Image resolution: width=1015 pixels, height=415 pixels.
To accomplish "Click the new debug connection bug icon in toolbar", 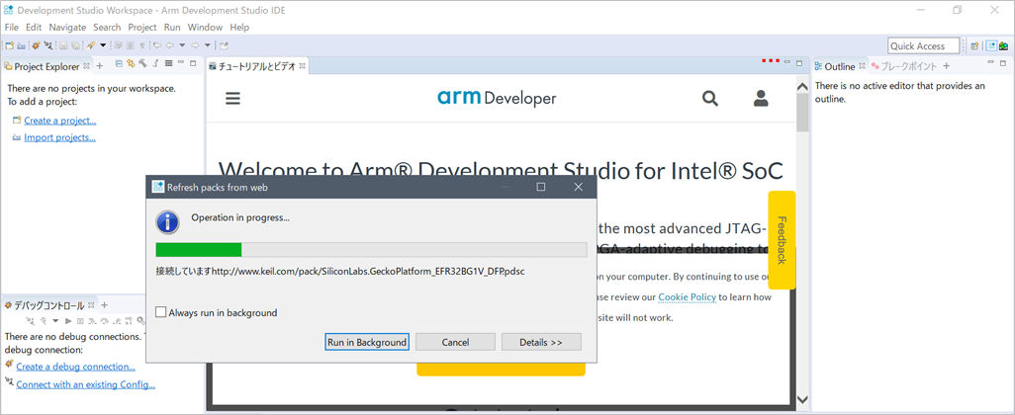I will pos(37,45).
